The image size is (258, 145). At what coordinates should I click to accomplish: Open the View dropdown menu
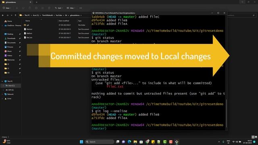(71, 8)
